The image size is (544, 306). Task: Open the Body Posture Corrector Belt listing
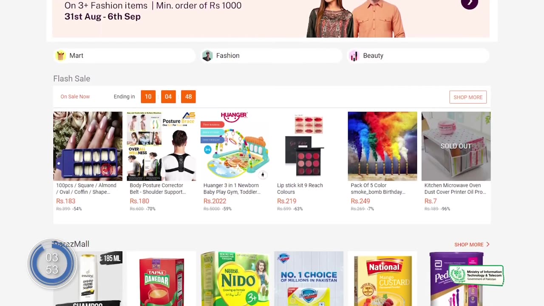point(161,146)
